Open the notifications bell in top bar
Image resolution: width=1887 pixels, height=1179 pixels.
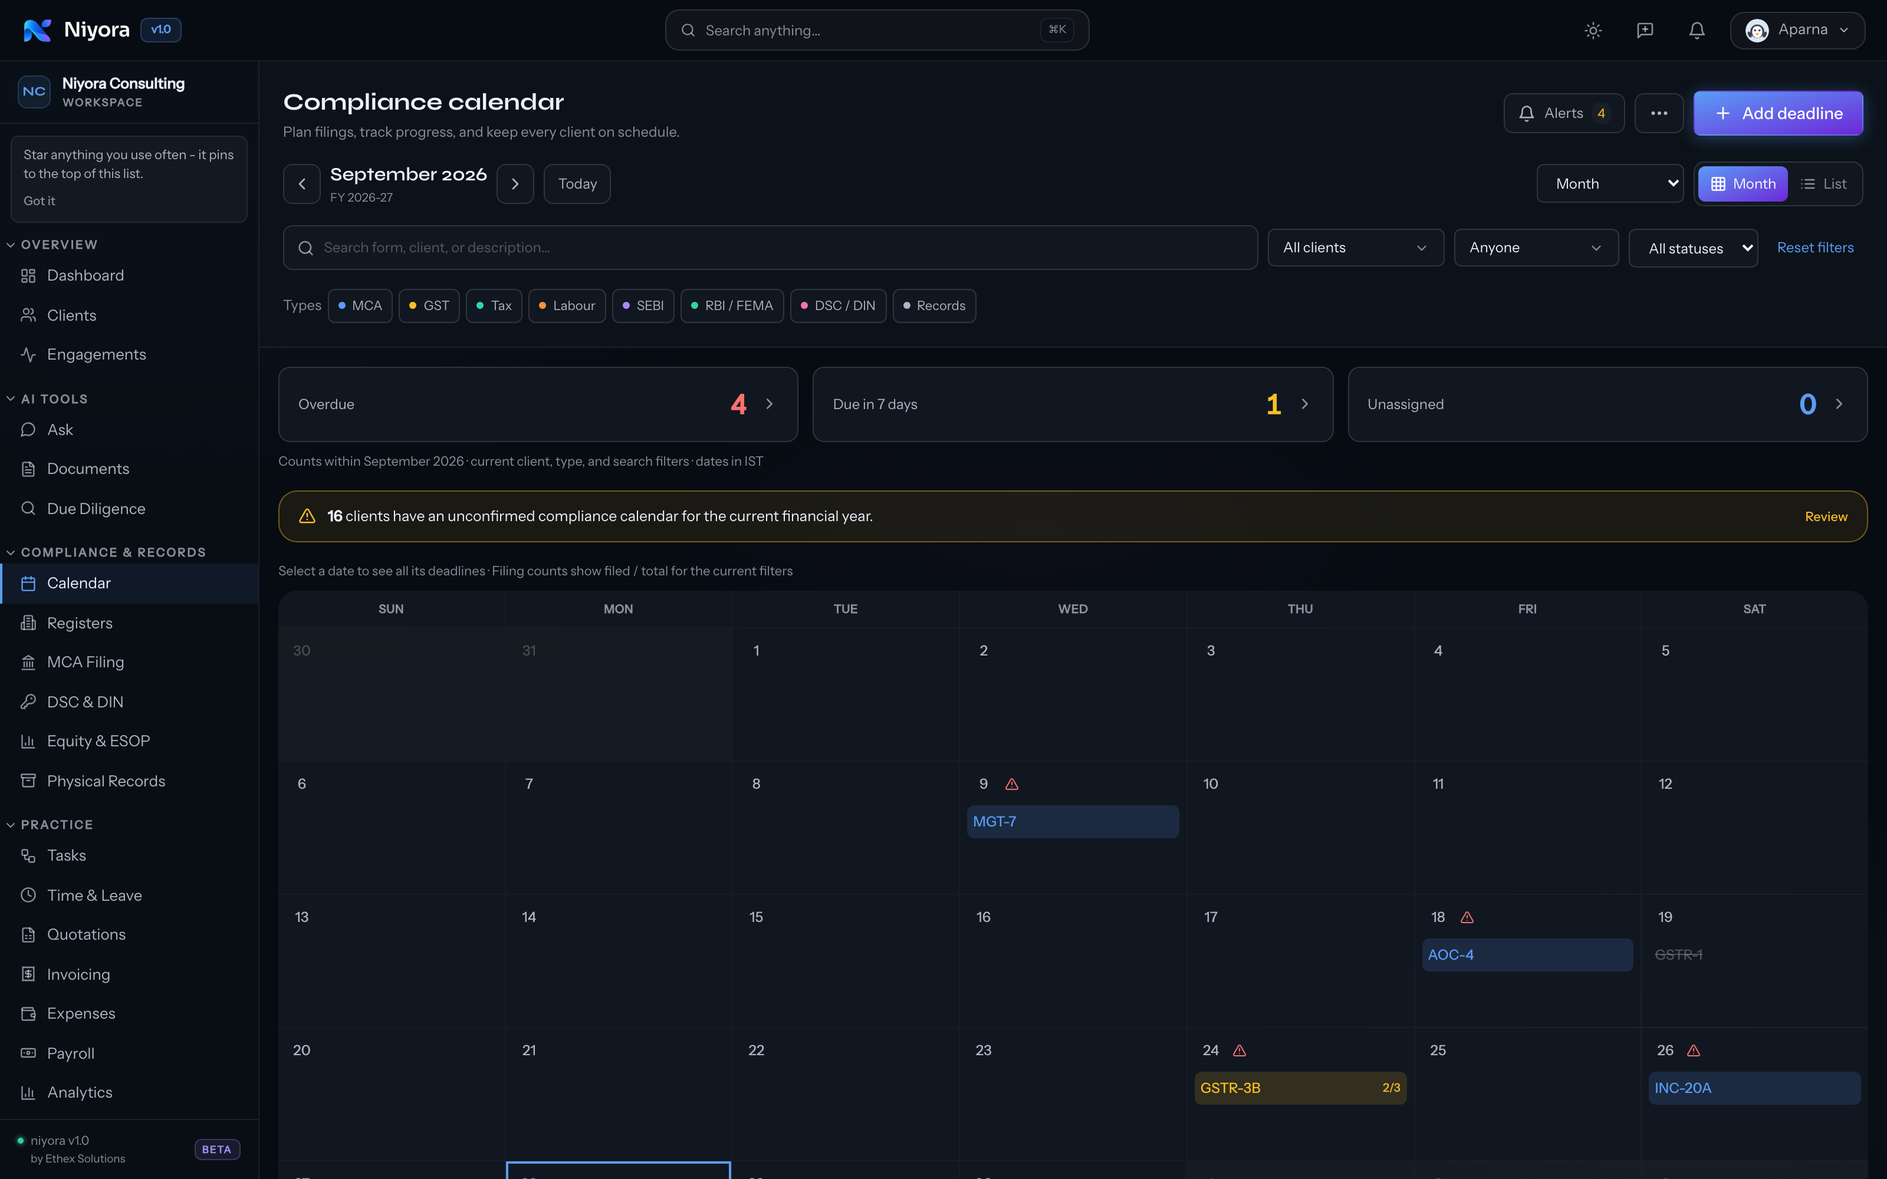(x=1697, y=31)
